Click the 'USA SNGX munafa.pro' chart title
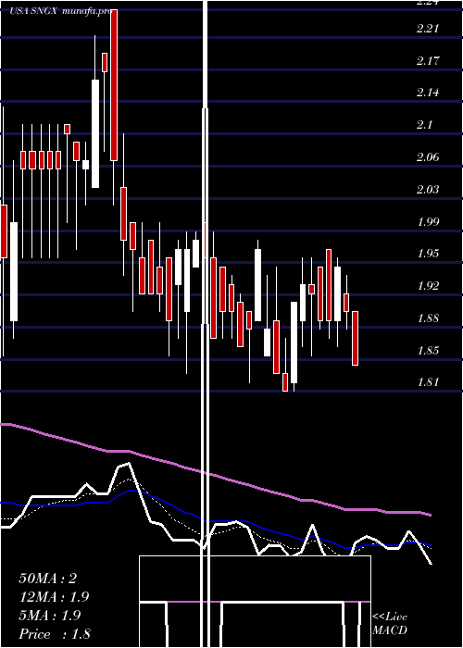The width and height of the screenshot is (463, 648). pyautogui.click(x=61, y=11)
